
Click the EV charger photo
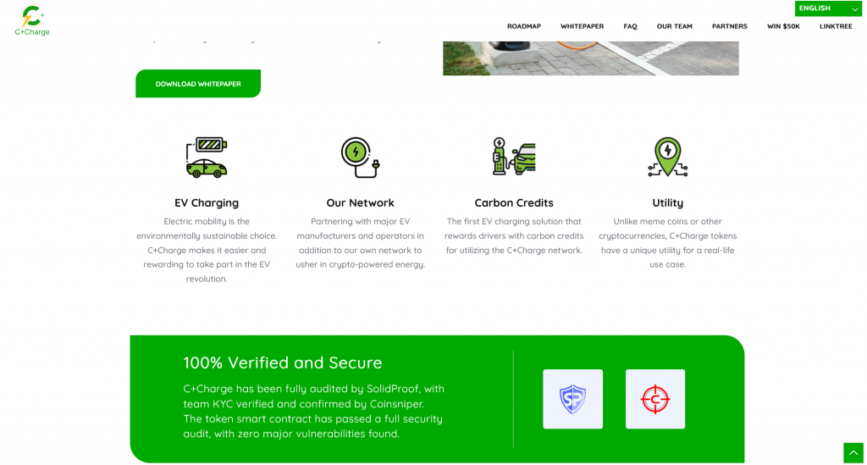point(590,58)
